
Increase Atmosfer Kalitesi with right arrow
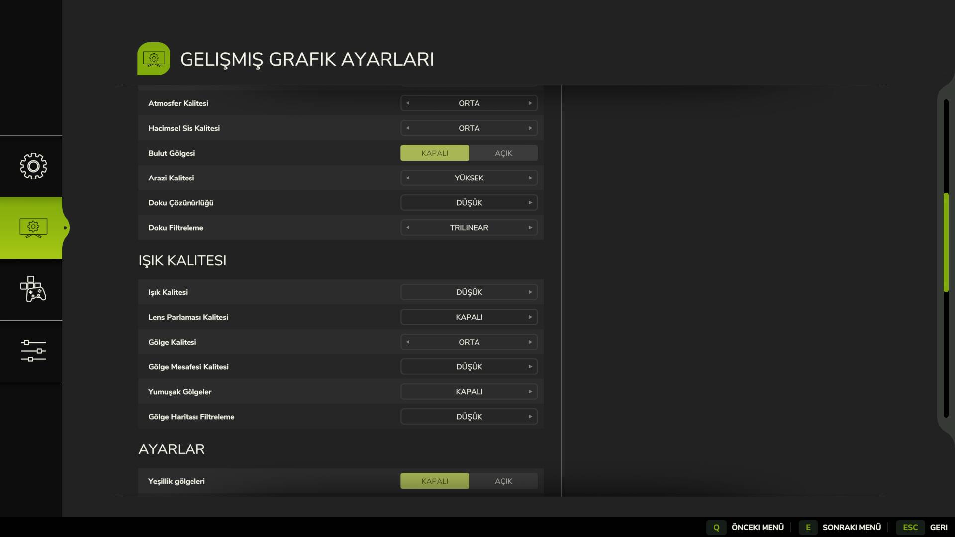click(x=530, y=103)
